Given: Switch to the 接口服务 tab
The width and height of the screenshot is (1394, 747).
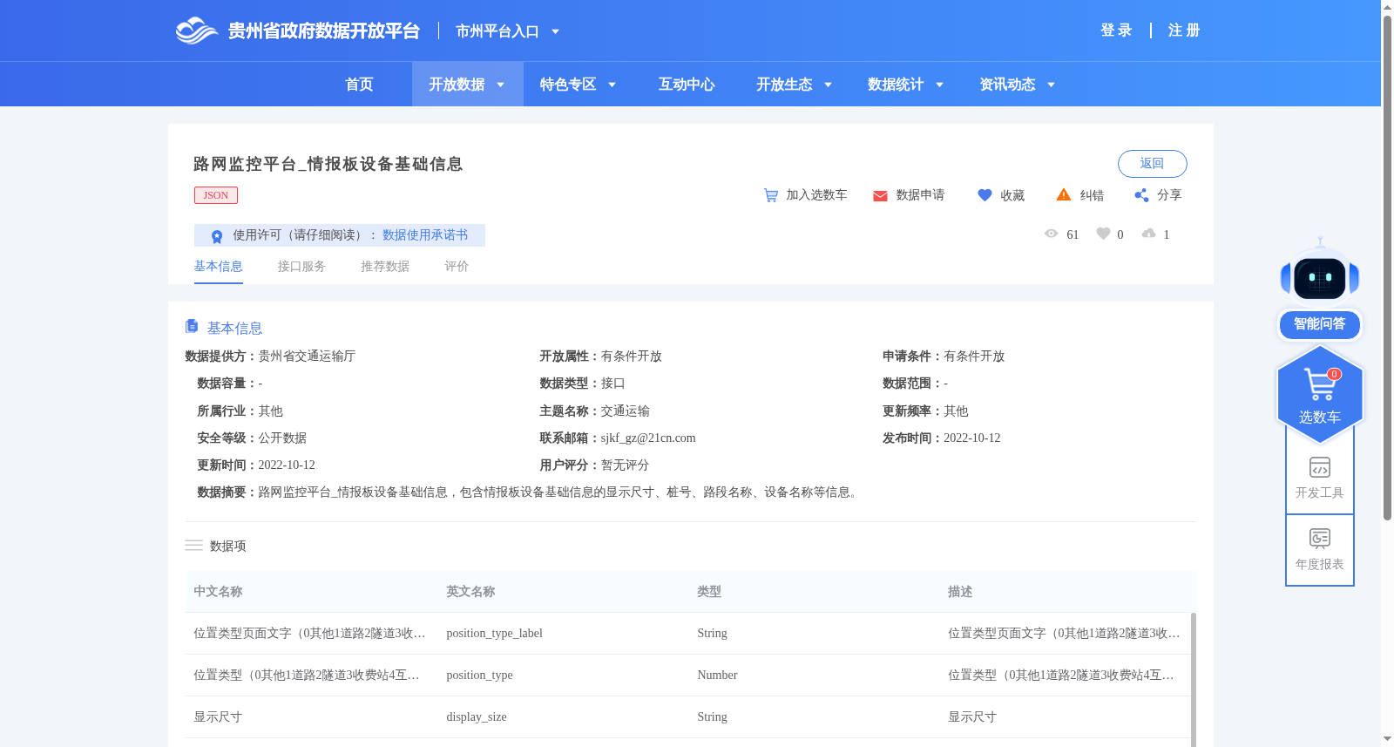Looking at the screenshot, I should [x=301, y=267].
